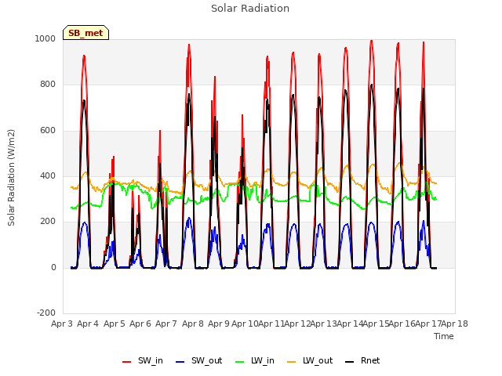
Task: Click the blue SW_out legend color marker
Action: [180, 362]
